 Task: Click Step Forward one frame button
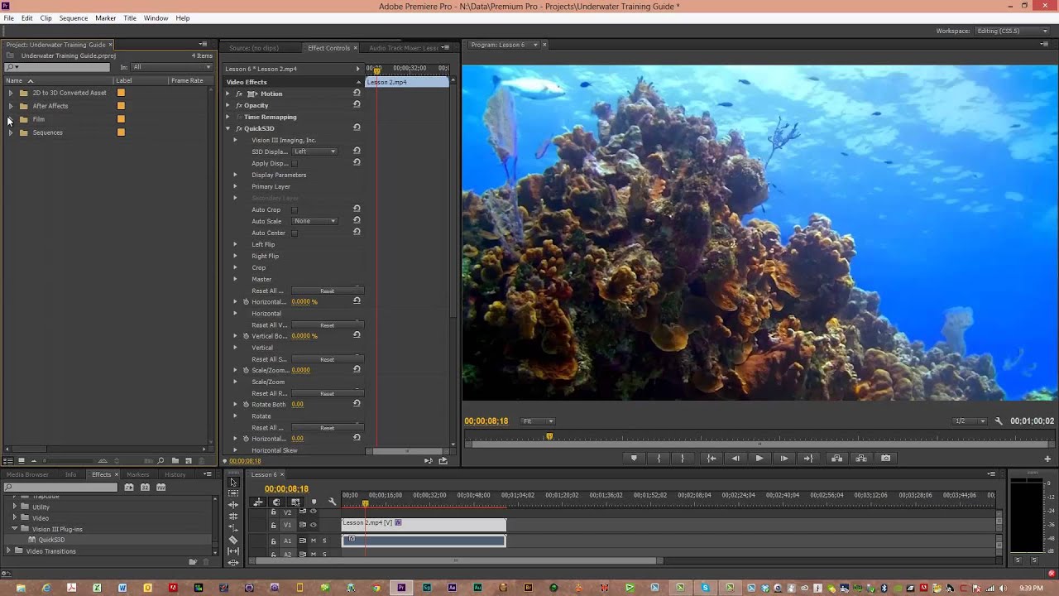point(783,459)
